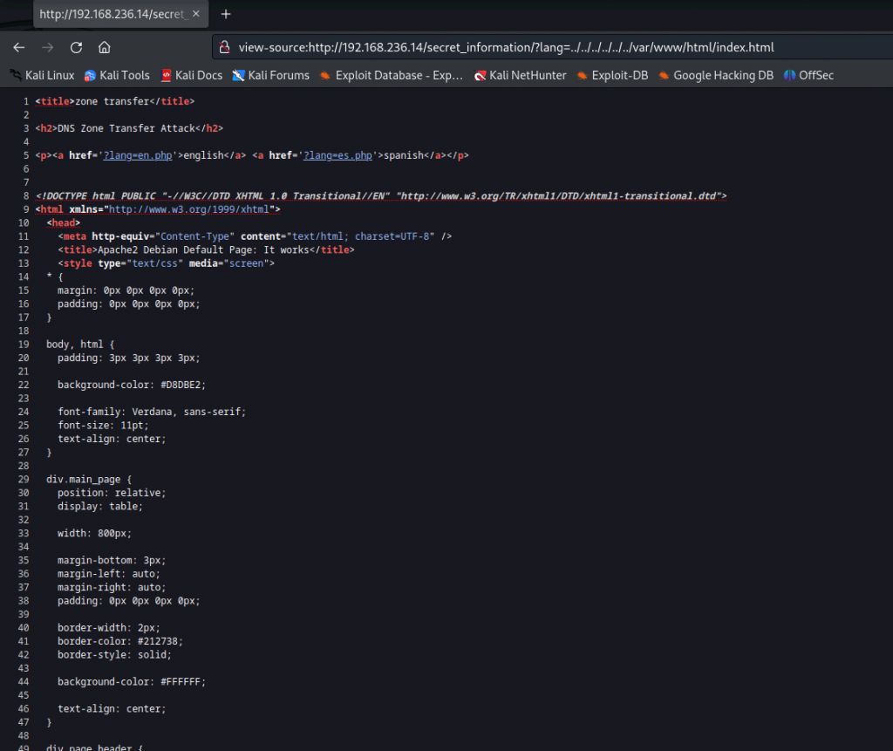Click the meta http-equiv tag on line 11
This screenshot has width=893, height=751.
255,236
